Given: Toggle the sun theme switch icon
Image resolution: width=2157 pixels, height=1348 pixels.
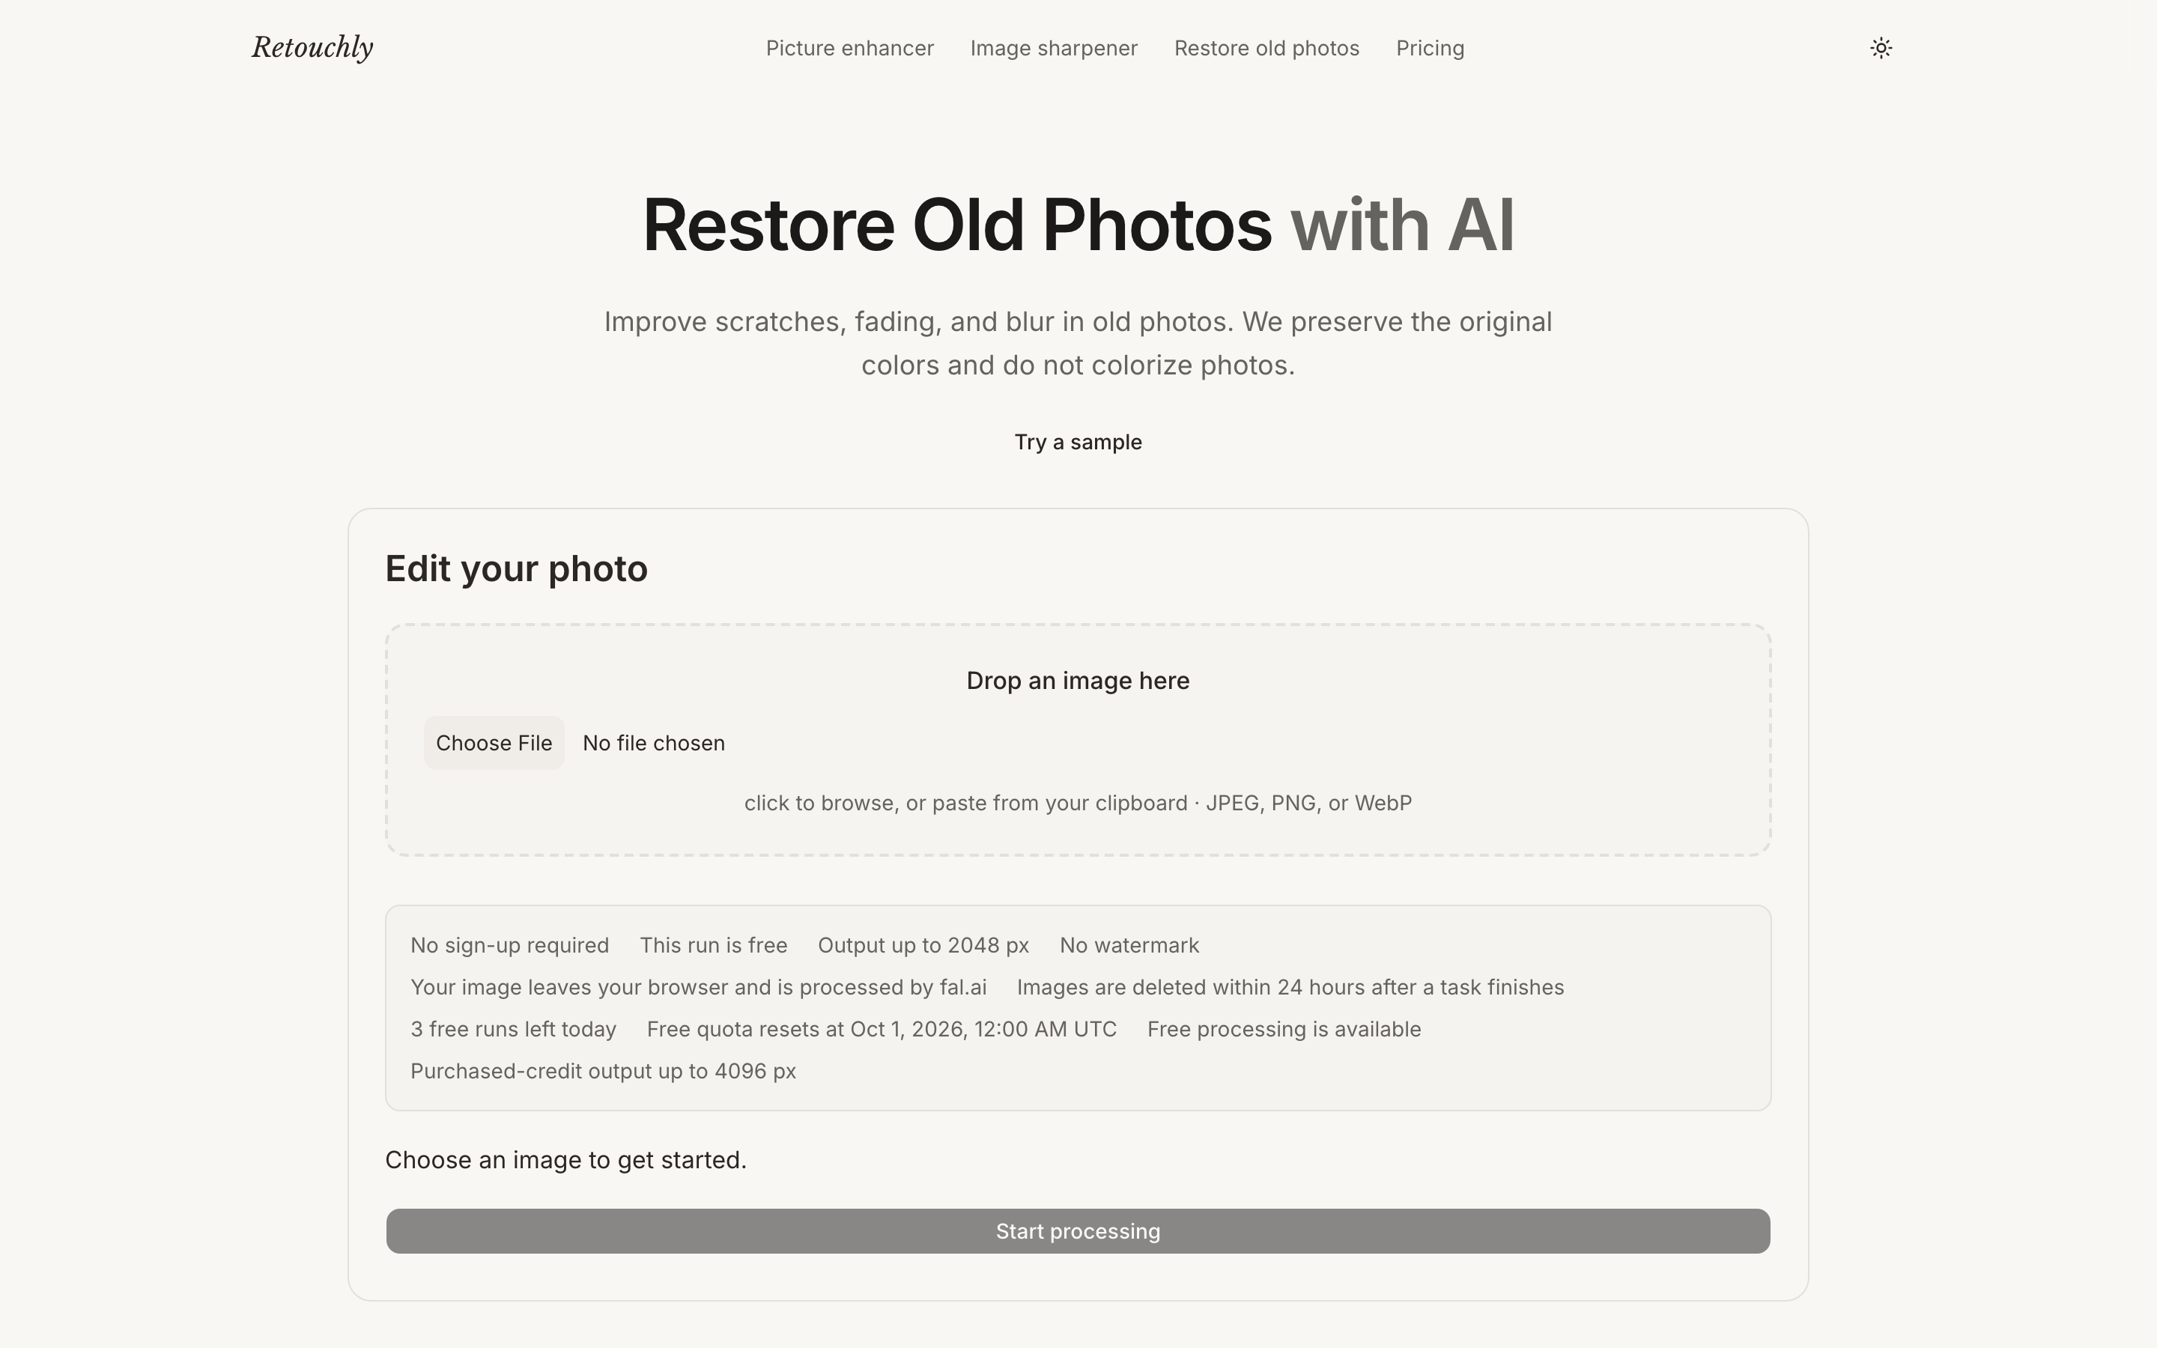Looking at the screenshot, I should [1881, 48].
